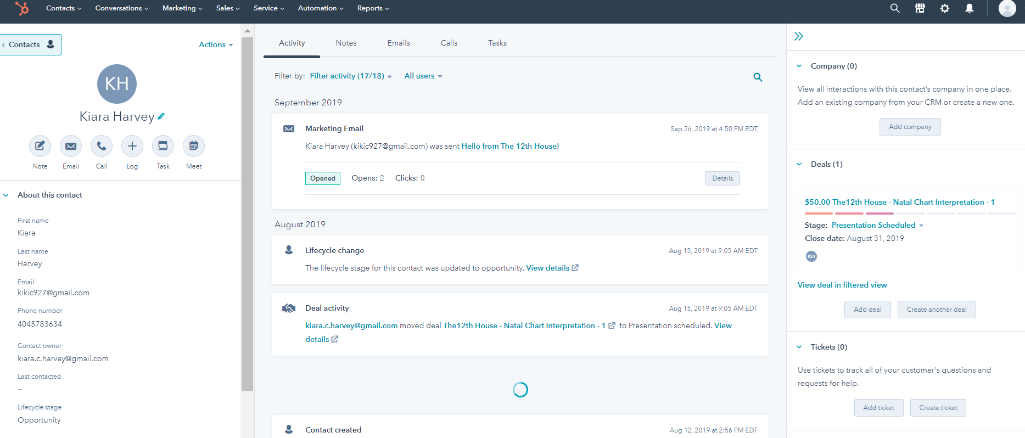Click the HubSpot sprocket logo
The image size is (1025, 438).
click(22, 8)
